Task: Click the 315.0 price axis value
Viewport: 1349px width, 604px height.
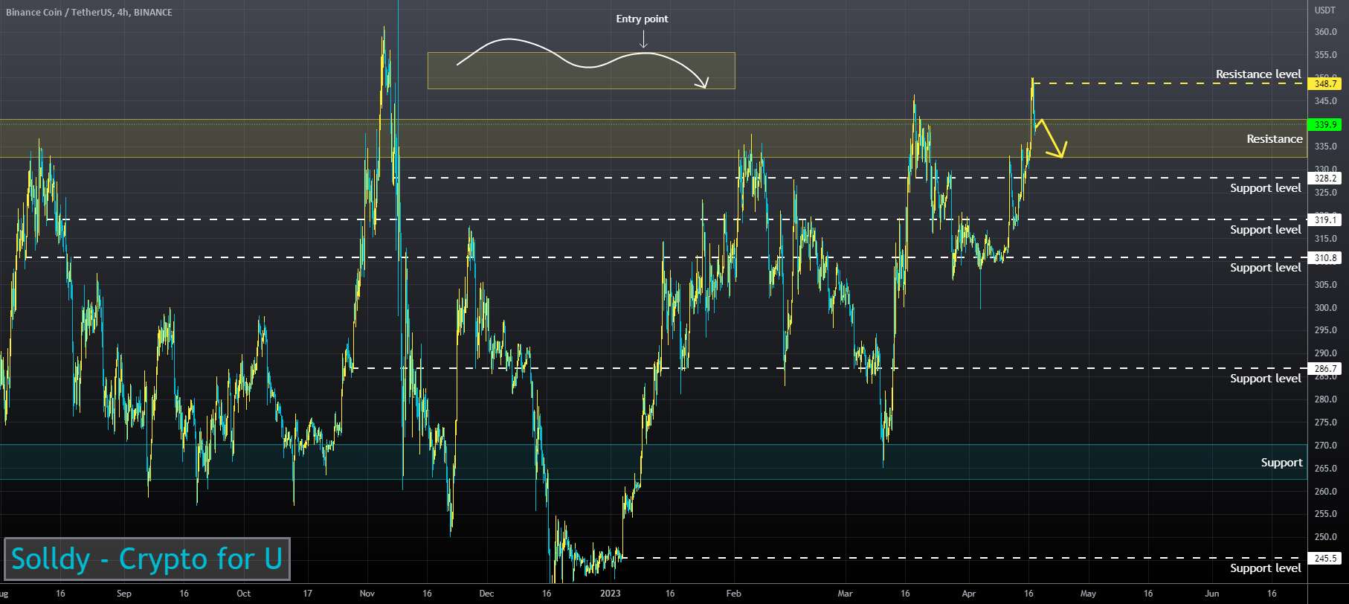Action: coord(1325,239)
